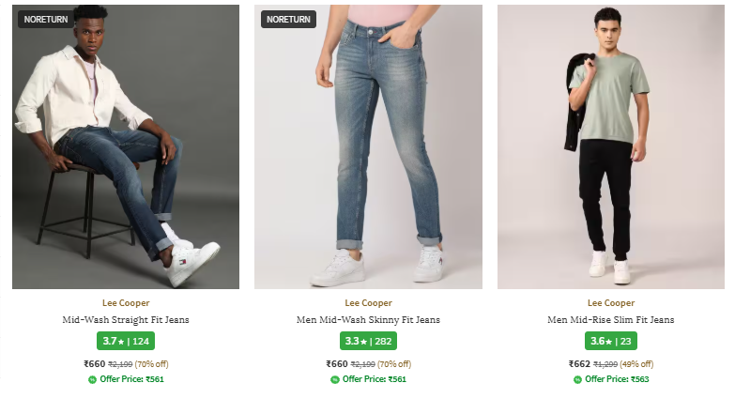Click the Offer Price ₹563 text

[617, 379]
